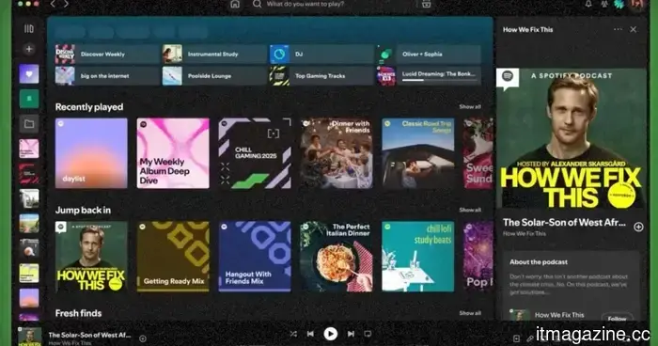This screenshot has height=346, width=658.
Task: Click the magnifier search icon
Action: 257,4
